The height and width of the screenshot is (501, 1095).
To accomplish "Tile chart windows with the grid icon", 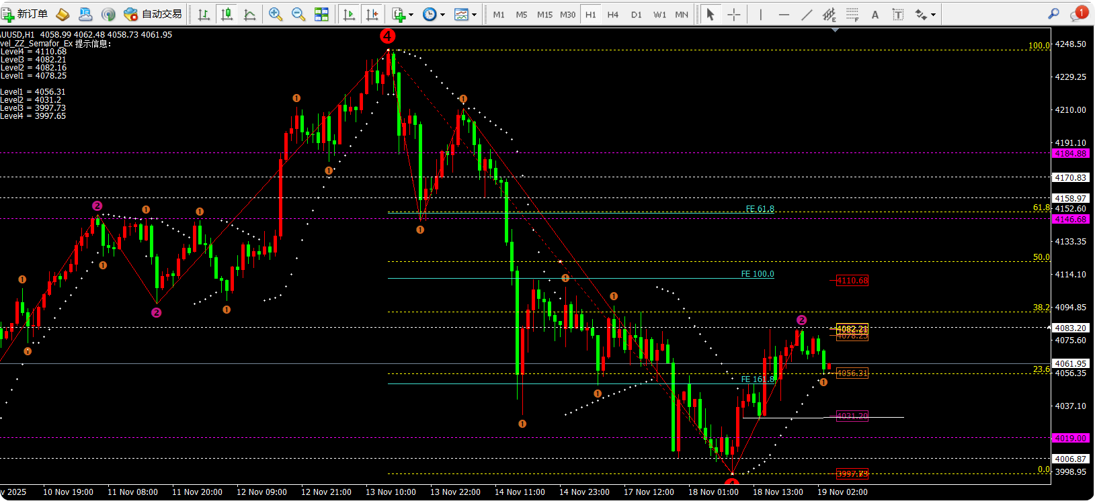I will tap(322, 14).
